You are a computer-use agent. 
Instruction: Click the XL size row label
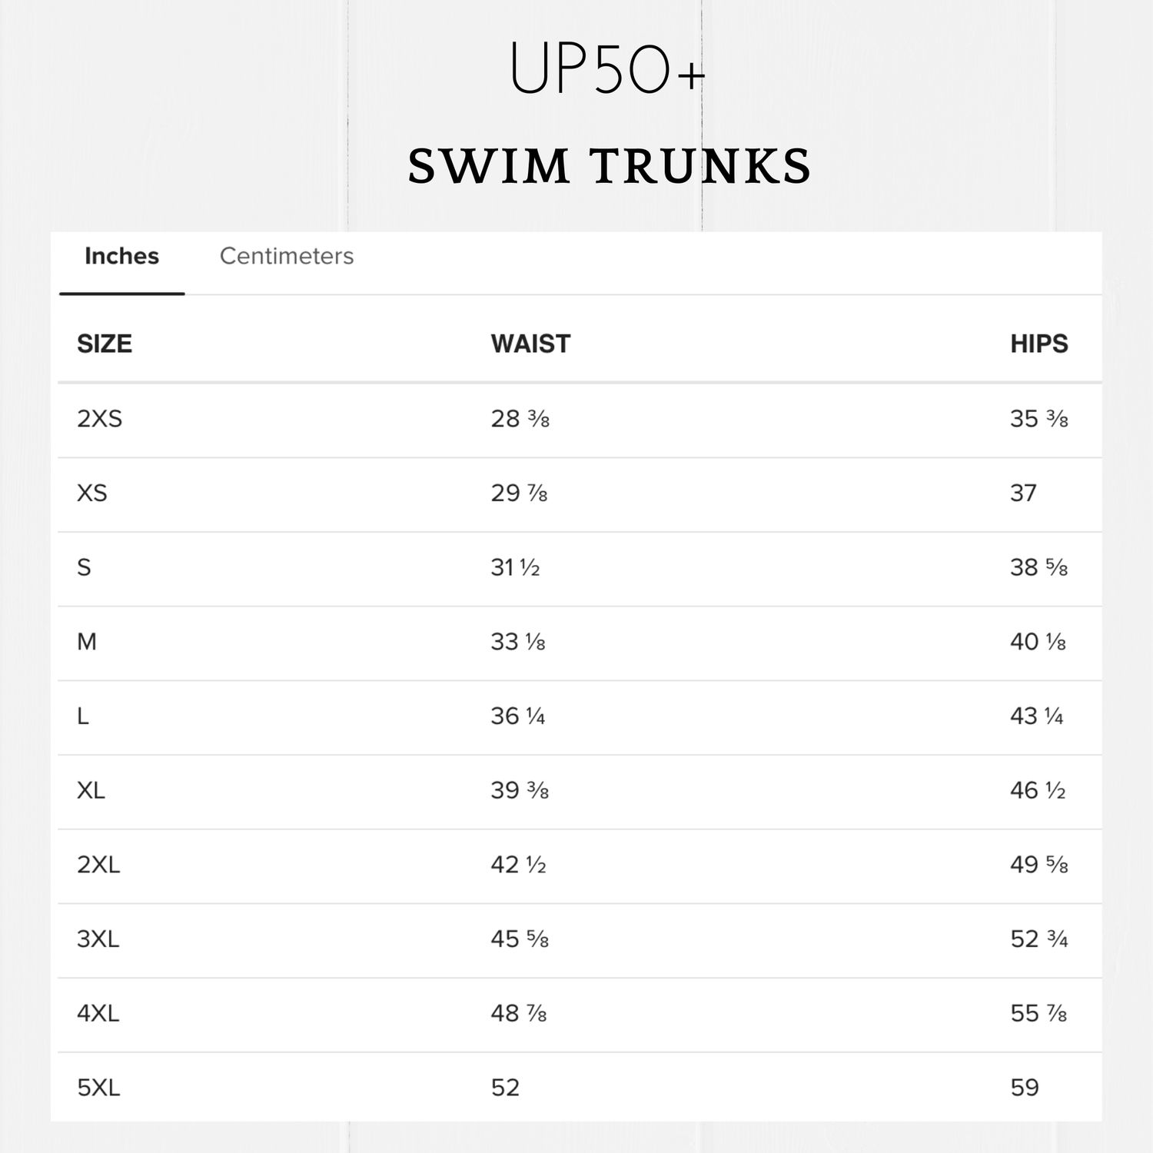pos(91,790)
